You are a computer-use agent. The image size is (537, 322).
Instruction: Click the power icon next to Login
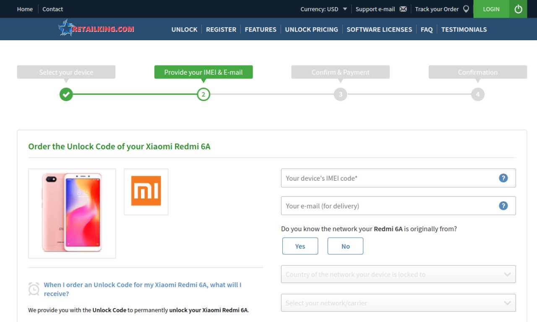pos(518,9)
